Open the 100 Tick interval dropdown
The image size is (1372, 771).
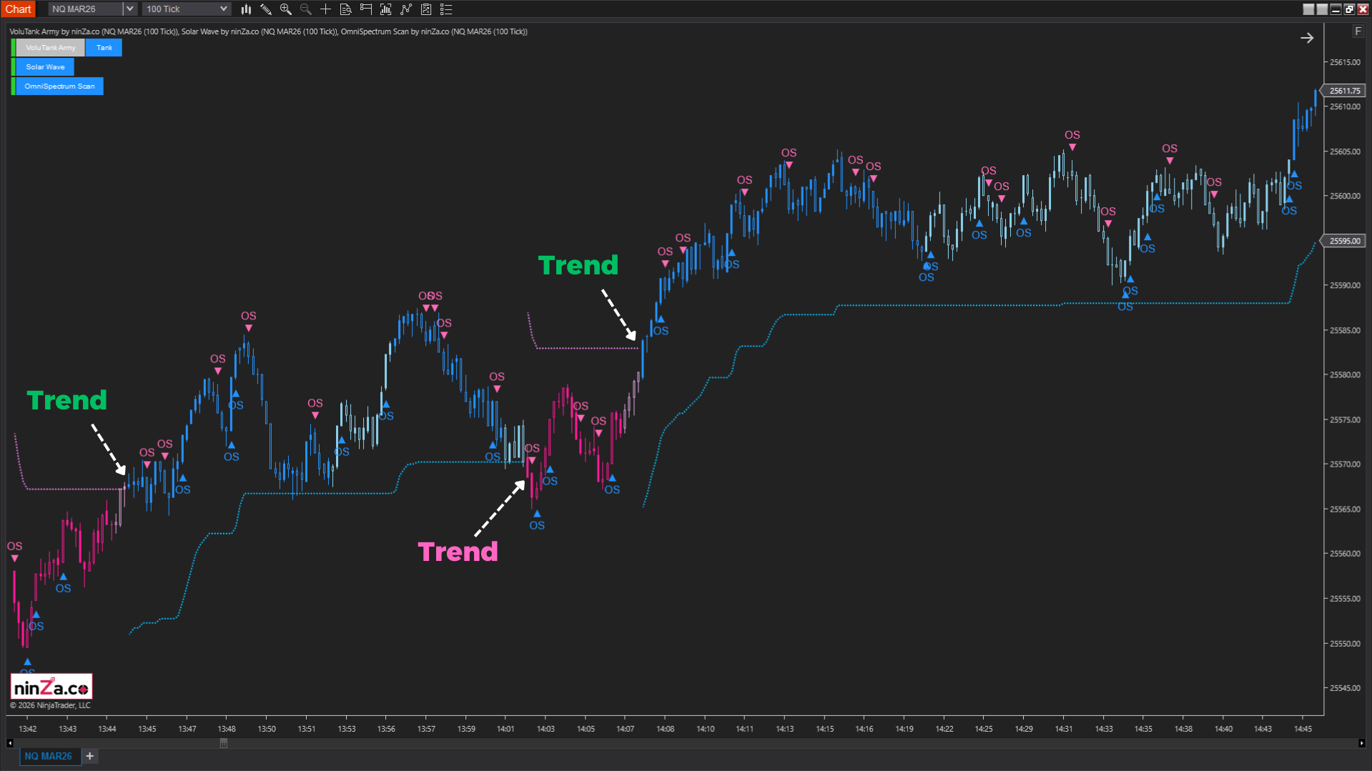tap(186, 9)
